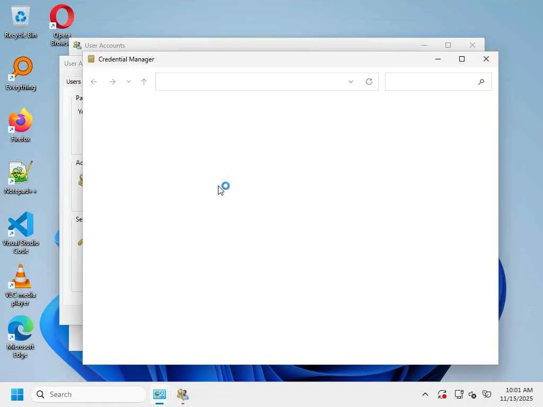Go forward in Credential Manager navigation
The image size is (543, 407).
112,82
